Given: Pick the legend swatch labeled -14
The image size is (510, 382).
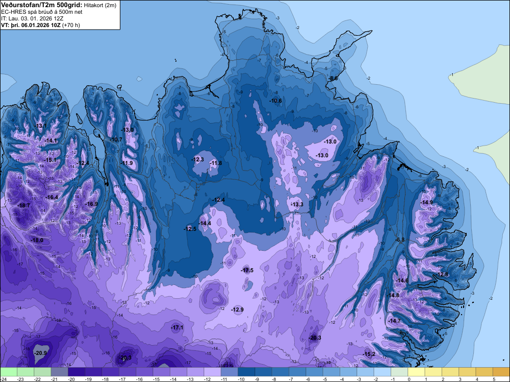Looking at the screenshot, I should pyautogui.click(x=178, y=372).
